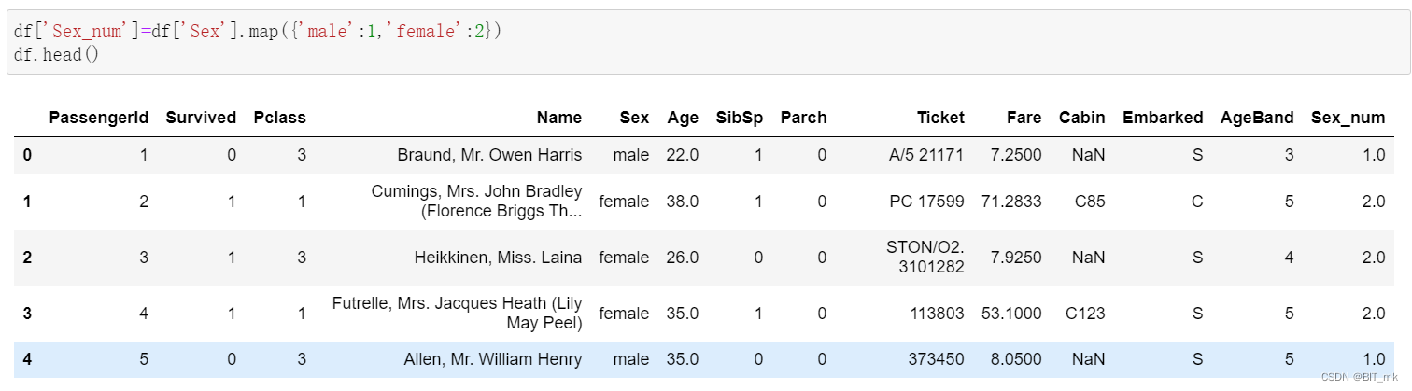
Task: Click the Embarked column header
Action: click(x=1162, y=118)
